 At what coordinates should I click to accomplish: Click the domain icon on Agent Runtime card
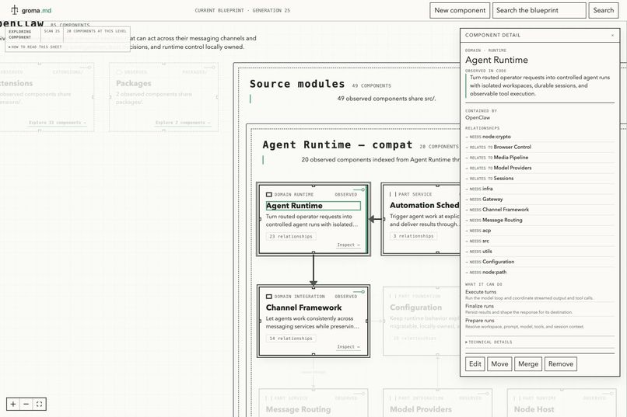click(269, 194)
